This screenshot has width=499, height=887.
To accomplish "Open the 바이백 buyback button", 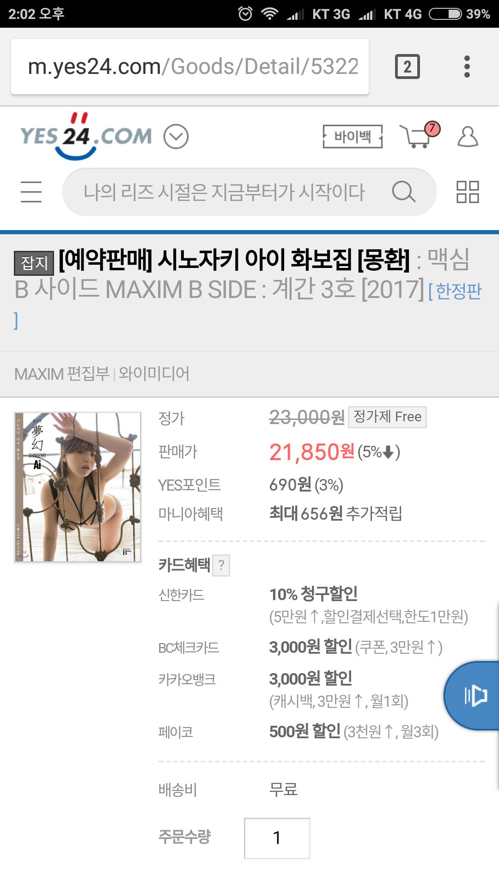I will click(x=353, y=136).
